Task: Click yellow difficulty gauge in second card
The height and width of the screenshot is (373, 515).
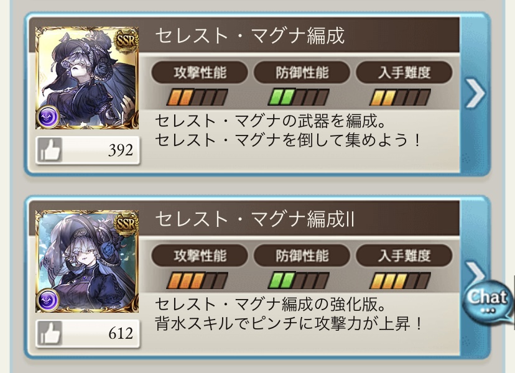Action: click(x=400, y=280)
